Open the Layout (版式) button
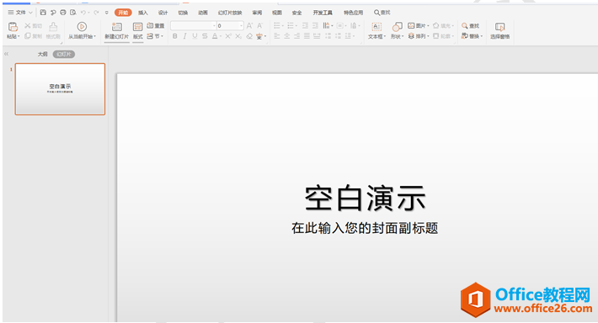This screenshot has width=598, height=323. click(x=137, y=30)
